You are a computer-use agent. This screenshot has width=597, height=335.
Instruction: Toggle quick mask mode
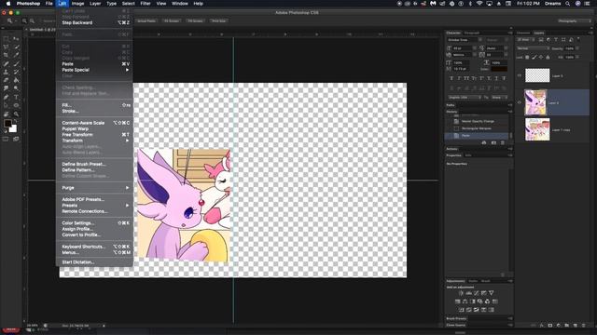6,139
